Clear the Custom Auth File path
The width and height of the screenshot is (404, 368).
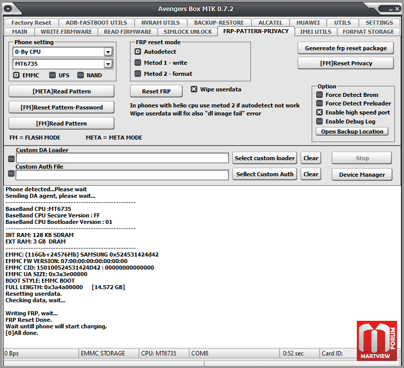[311, 174]
